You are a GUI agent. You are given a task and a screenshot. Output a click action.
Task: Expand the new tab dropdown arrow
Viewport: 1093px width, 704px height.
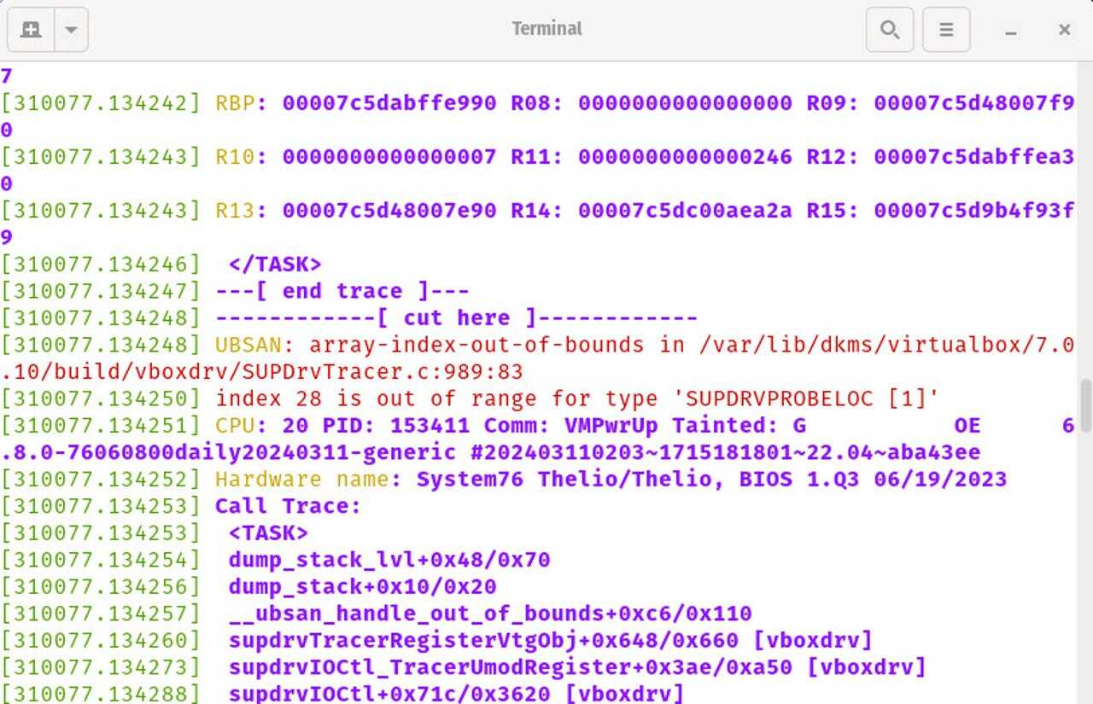72,30
